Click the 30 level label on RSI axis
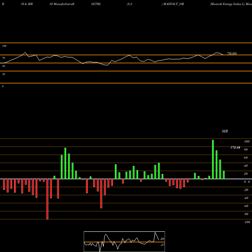252x252 pixels. (x=4, y=74)
